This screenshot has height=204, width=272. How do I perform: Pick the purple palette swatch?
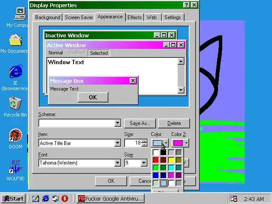[178, 175]
